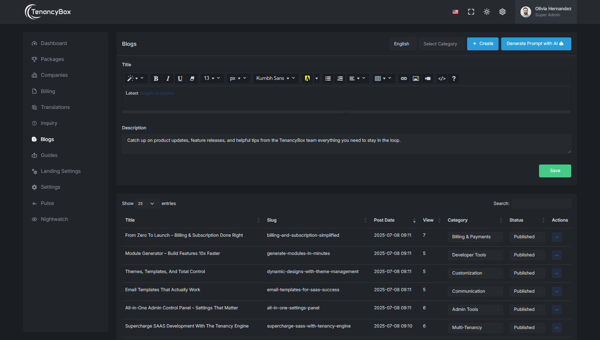Viewport: 600px width, 340px height.
Task: Open Published status for Email Templates row
Action: [527, 292]
